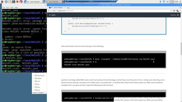Open the terminal Tabs menu

pos(12,8)
